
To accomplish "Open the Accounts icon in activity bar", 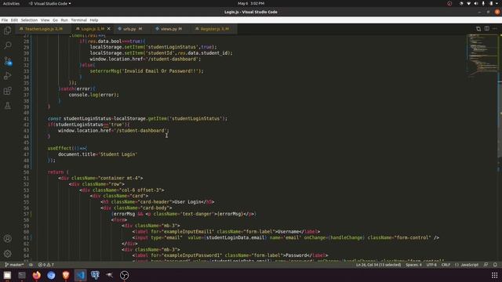I will pyautogui.click(x=7, y=238).
